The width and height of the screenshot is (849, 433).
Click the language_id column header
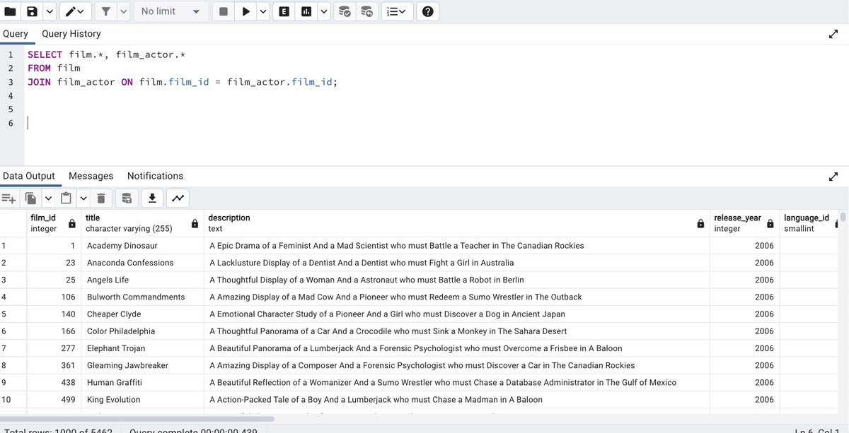click(809, 223)
